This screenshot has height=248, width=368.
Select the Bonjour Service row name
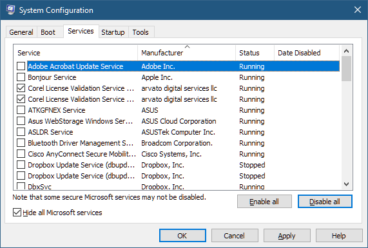[x=52, y=77]
